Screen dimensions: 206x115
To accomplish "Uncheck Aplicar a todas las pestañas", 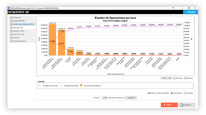I will (x=149, y=93).
